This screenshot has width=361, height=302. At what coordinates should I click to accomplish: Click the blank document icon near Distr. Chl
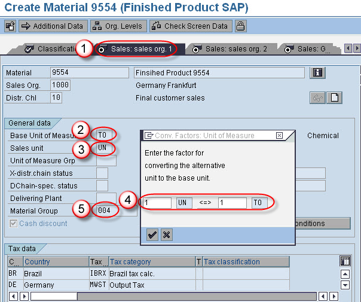click(x=335, y=98)
